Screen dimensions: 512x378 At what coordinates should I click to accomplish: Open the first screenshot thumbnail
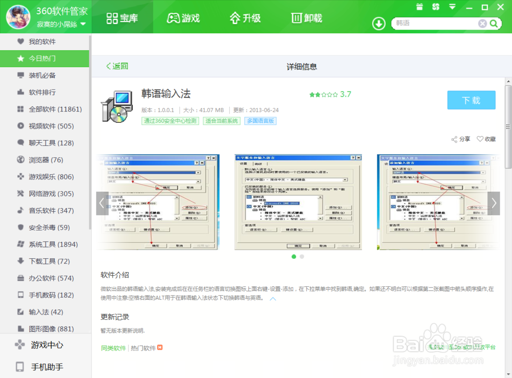coord(158,202)
